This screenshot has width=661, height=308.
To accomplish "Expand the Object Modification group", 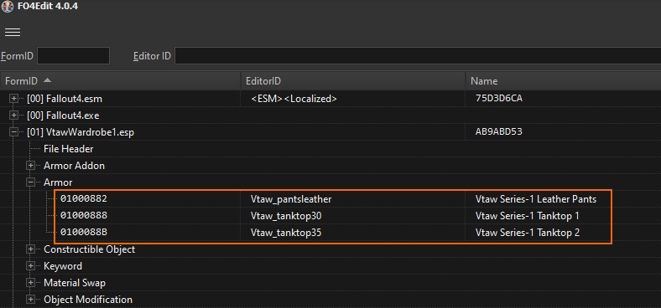I will pyautogui.click(x=30, y=300).
